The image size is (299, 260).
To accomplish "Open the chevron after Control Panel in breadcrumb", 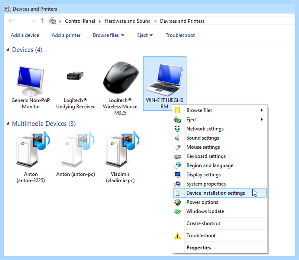I will (100, 21).
